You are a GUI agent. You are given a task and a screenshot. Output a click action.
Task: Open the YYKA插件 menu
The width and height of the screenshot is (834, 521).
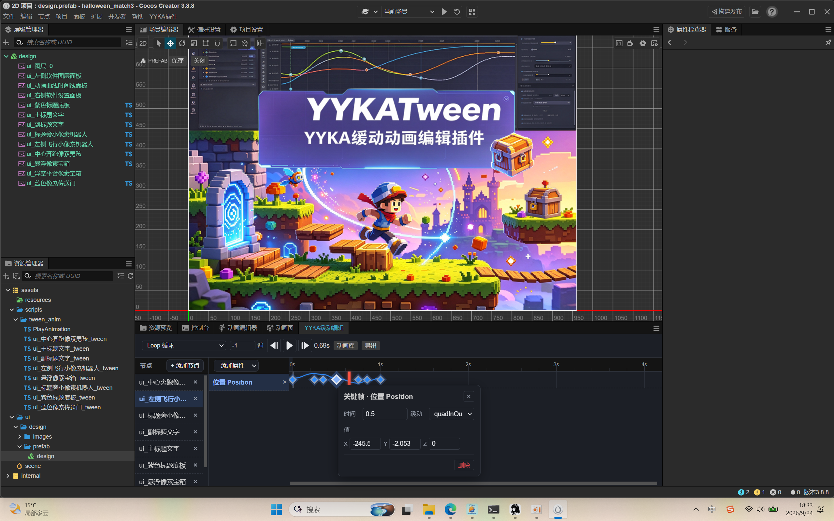coord(163,17)
